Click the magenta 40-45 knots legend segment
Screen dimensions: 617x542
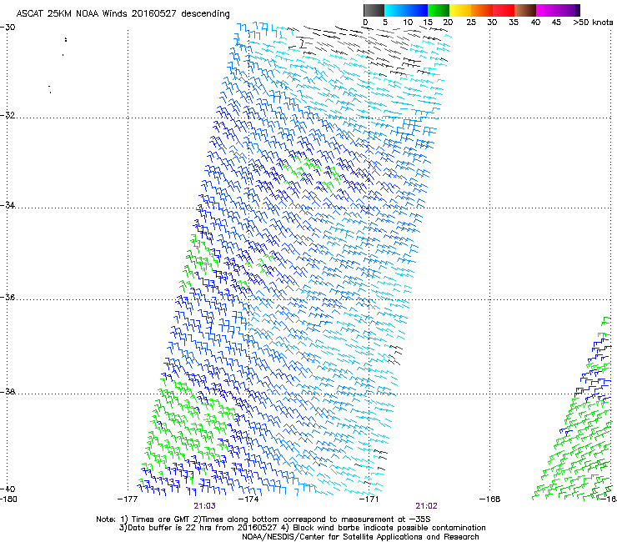(x=547, y=10)
